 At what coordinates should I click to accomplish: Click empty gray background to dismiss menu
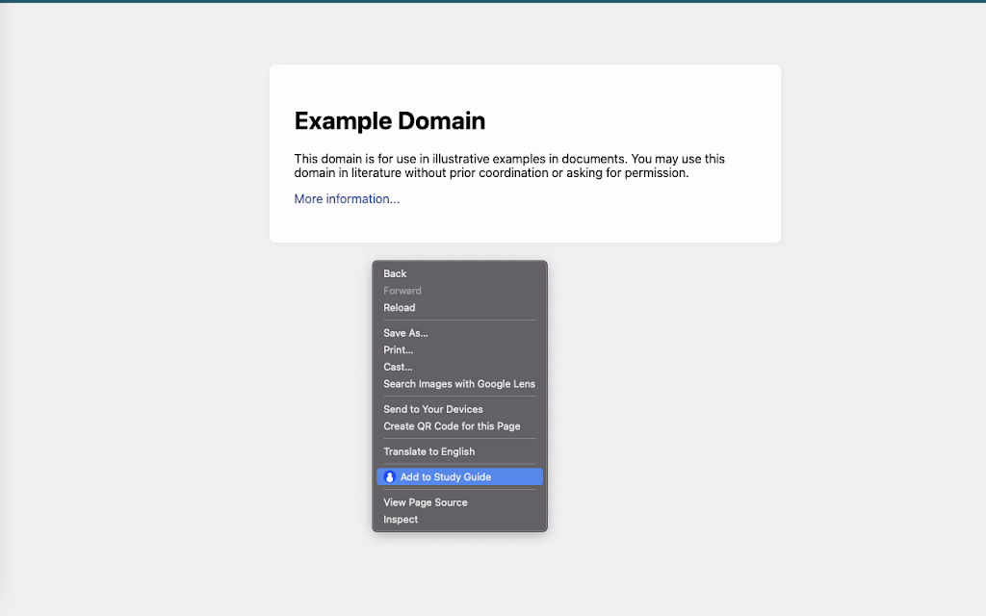click(755, 408)
